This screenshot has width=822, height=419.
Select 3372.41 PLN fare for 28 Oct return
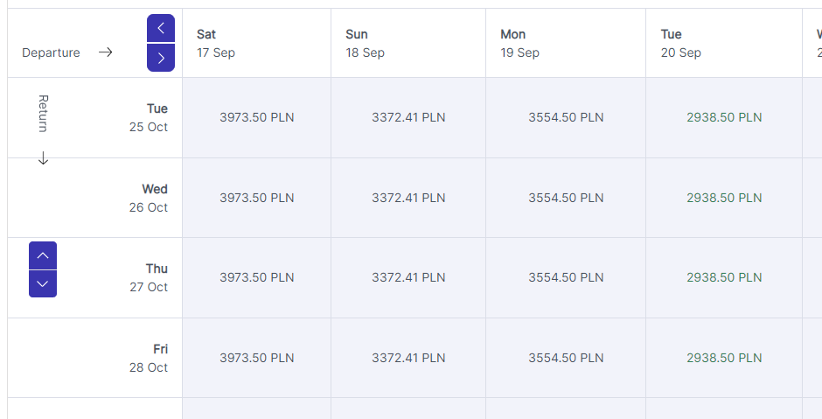click(408, 358)
